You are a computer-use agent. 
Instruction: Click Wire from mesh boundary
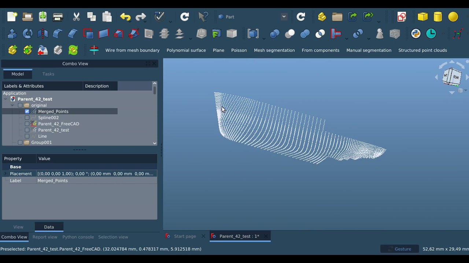[132, 50]
